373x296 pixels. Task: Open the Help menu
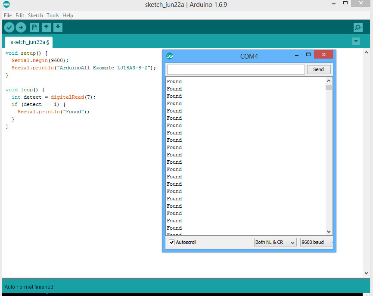pyautogui.click(x=68, y=16)
